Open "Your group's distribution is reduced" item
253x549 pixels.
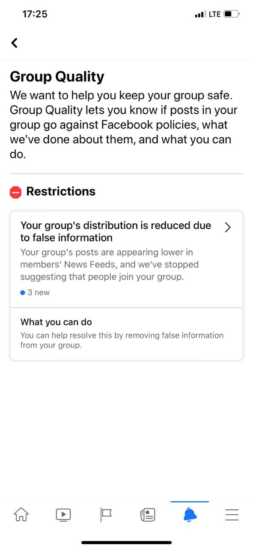click(x=126, y=259)
